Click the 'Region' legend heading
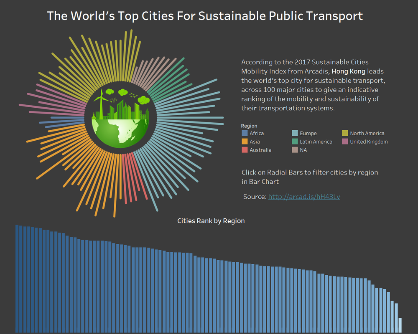 coord(249,126)
